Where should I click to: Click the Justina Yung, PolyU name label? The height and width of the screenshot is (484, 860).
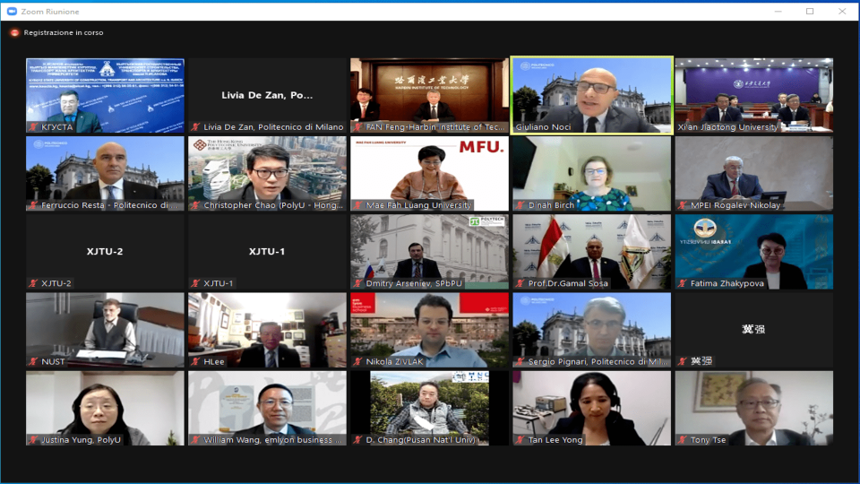click(81, 440)
